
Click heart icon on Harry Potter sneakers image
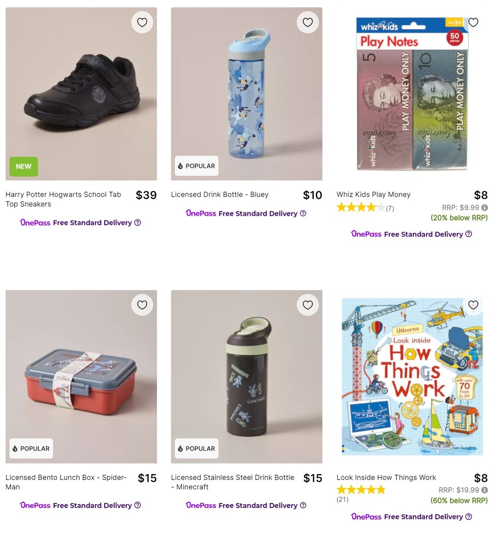[x=142, y=22]
